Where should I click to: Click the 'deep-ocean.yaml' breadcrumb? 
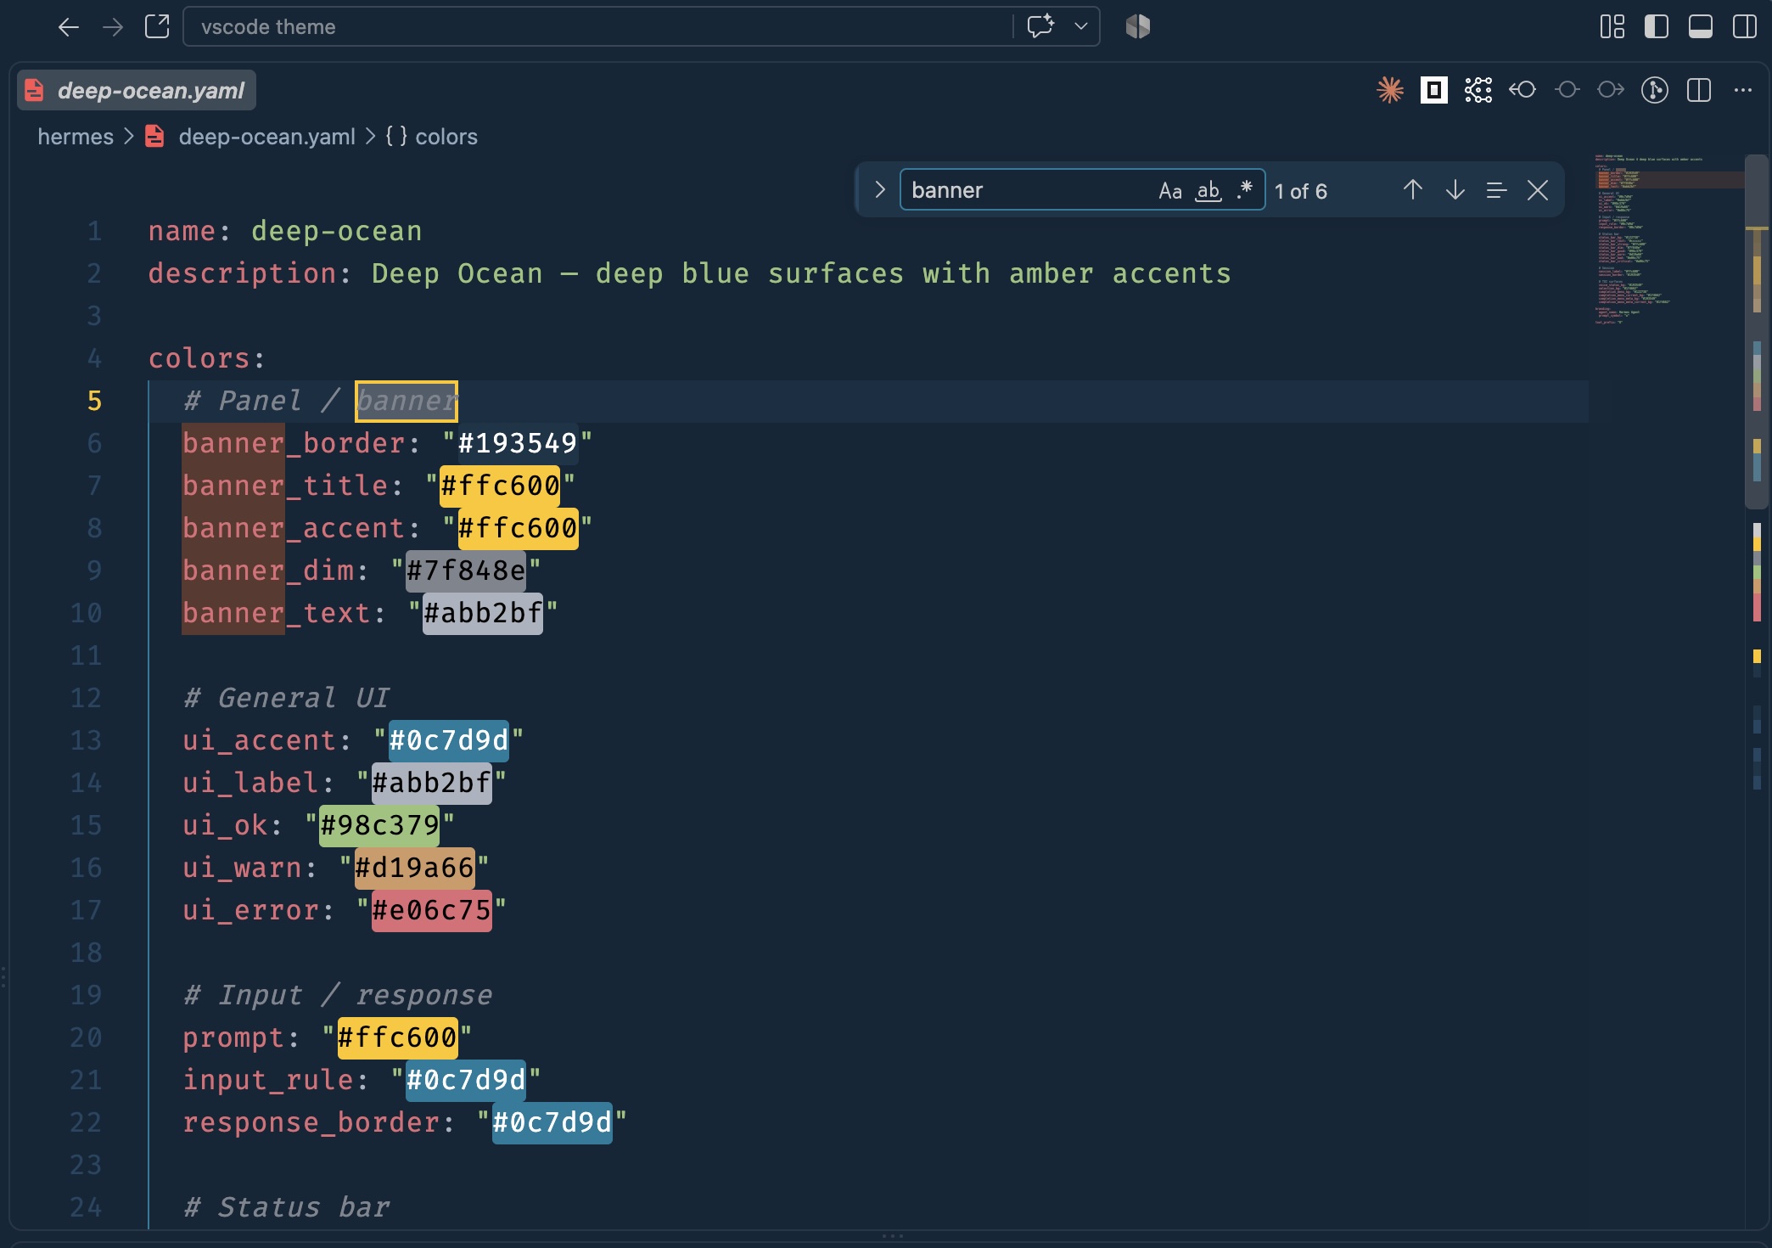click(x=266, y=137)
